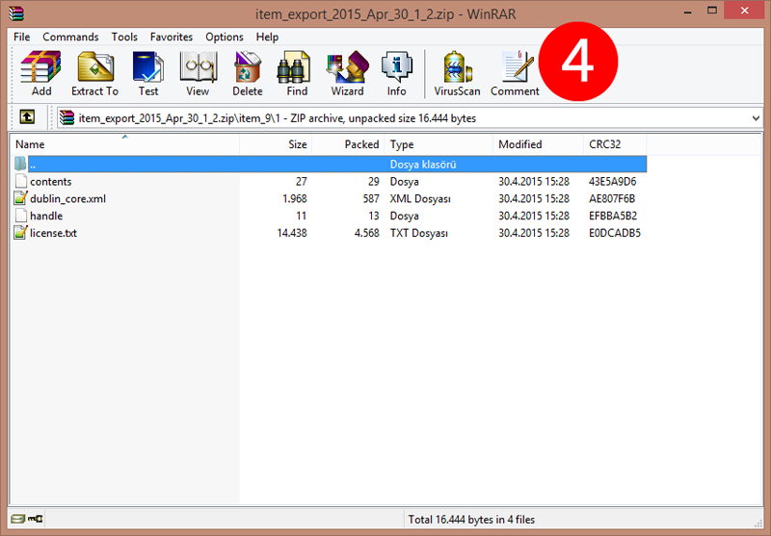This screenshot has width=771, height=536.
Task: Sort by the Name column header
Action: 125,144
